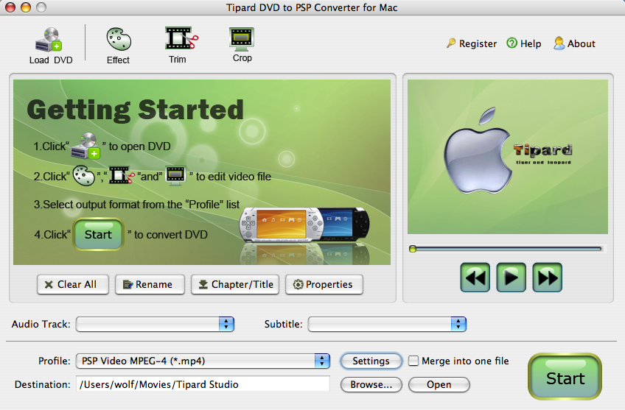Click the PSP console image in the guide
Image resolution: width=625 pixels, height=410 pixels.
click(304, 225)
